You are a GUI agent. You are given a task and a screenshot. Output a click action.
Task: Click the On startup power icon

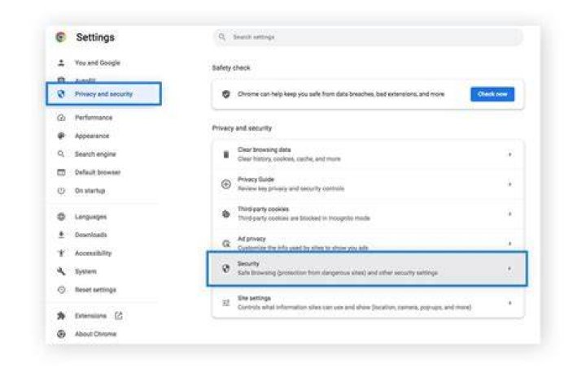coord(61,191)
